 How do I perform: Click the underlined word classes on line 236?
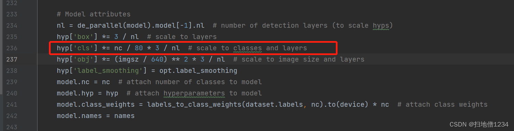point(248,48)
